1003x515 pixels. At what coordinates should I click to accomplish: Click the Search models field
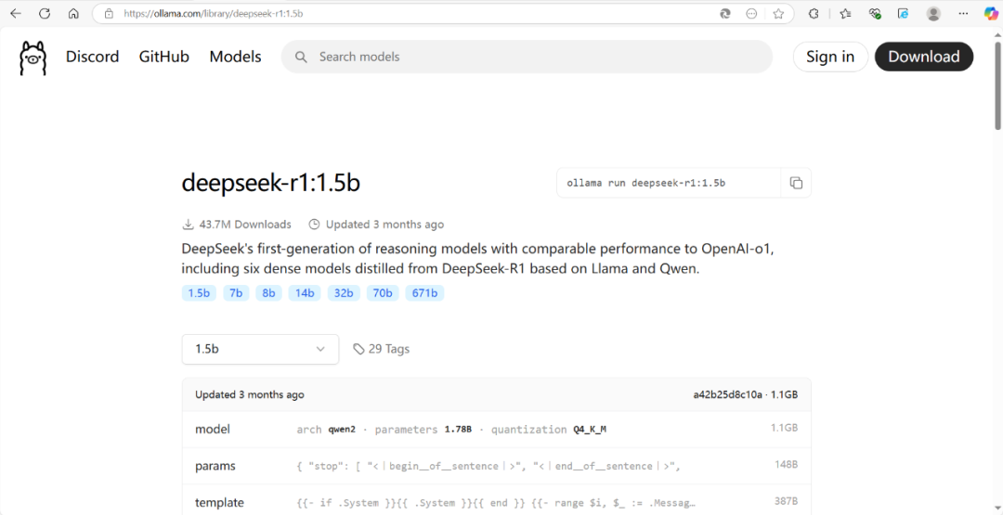click(527, 57)
